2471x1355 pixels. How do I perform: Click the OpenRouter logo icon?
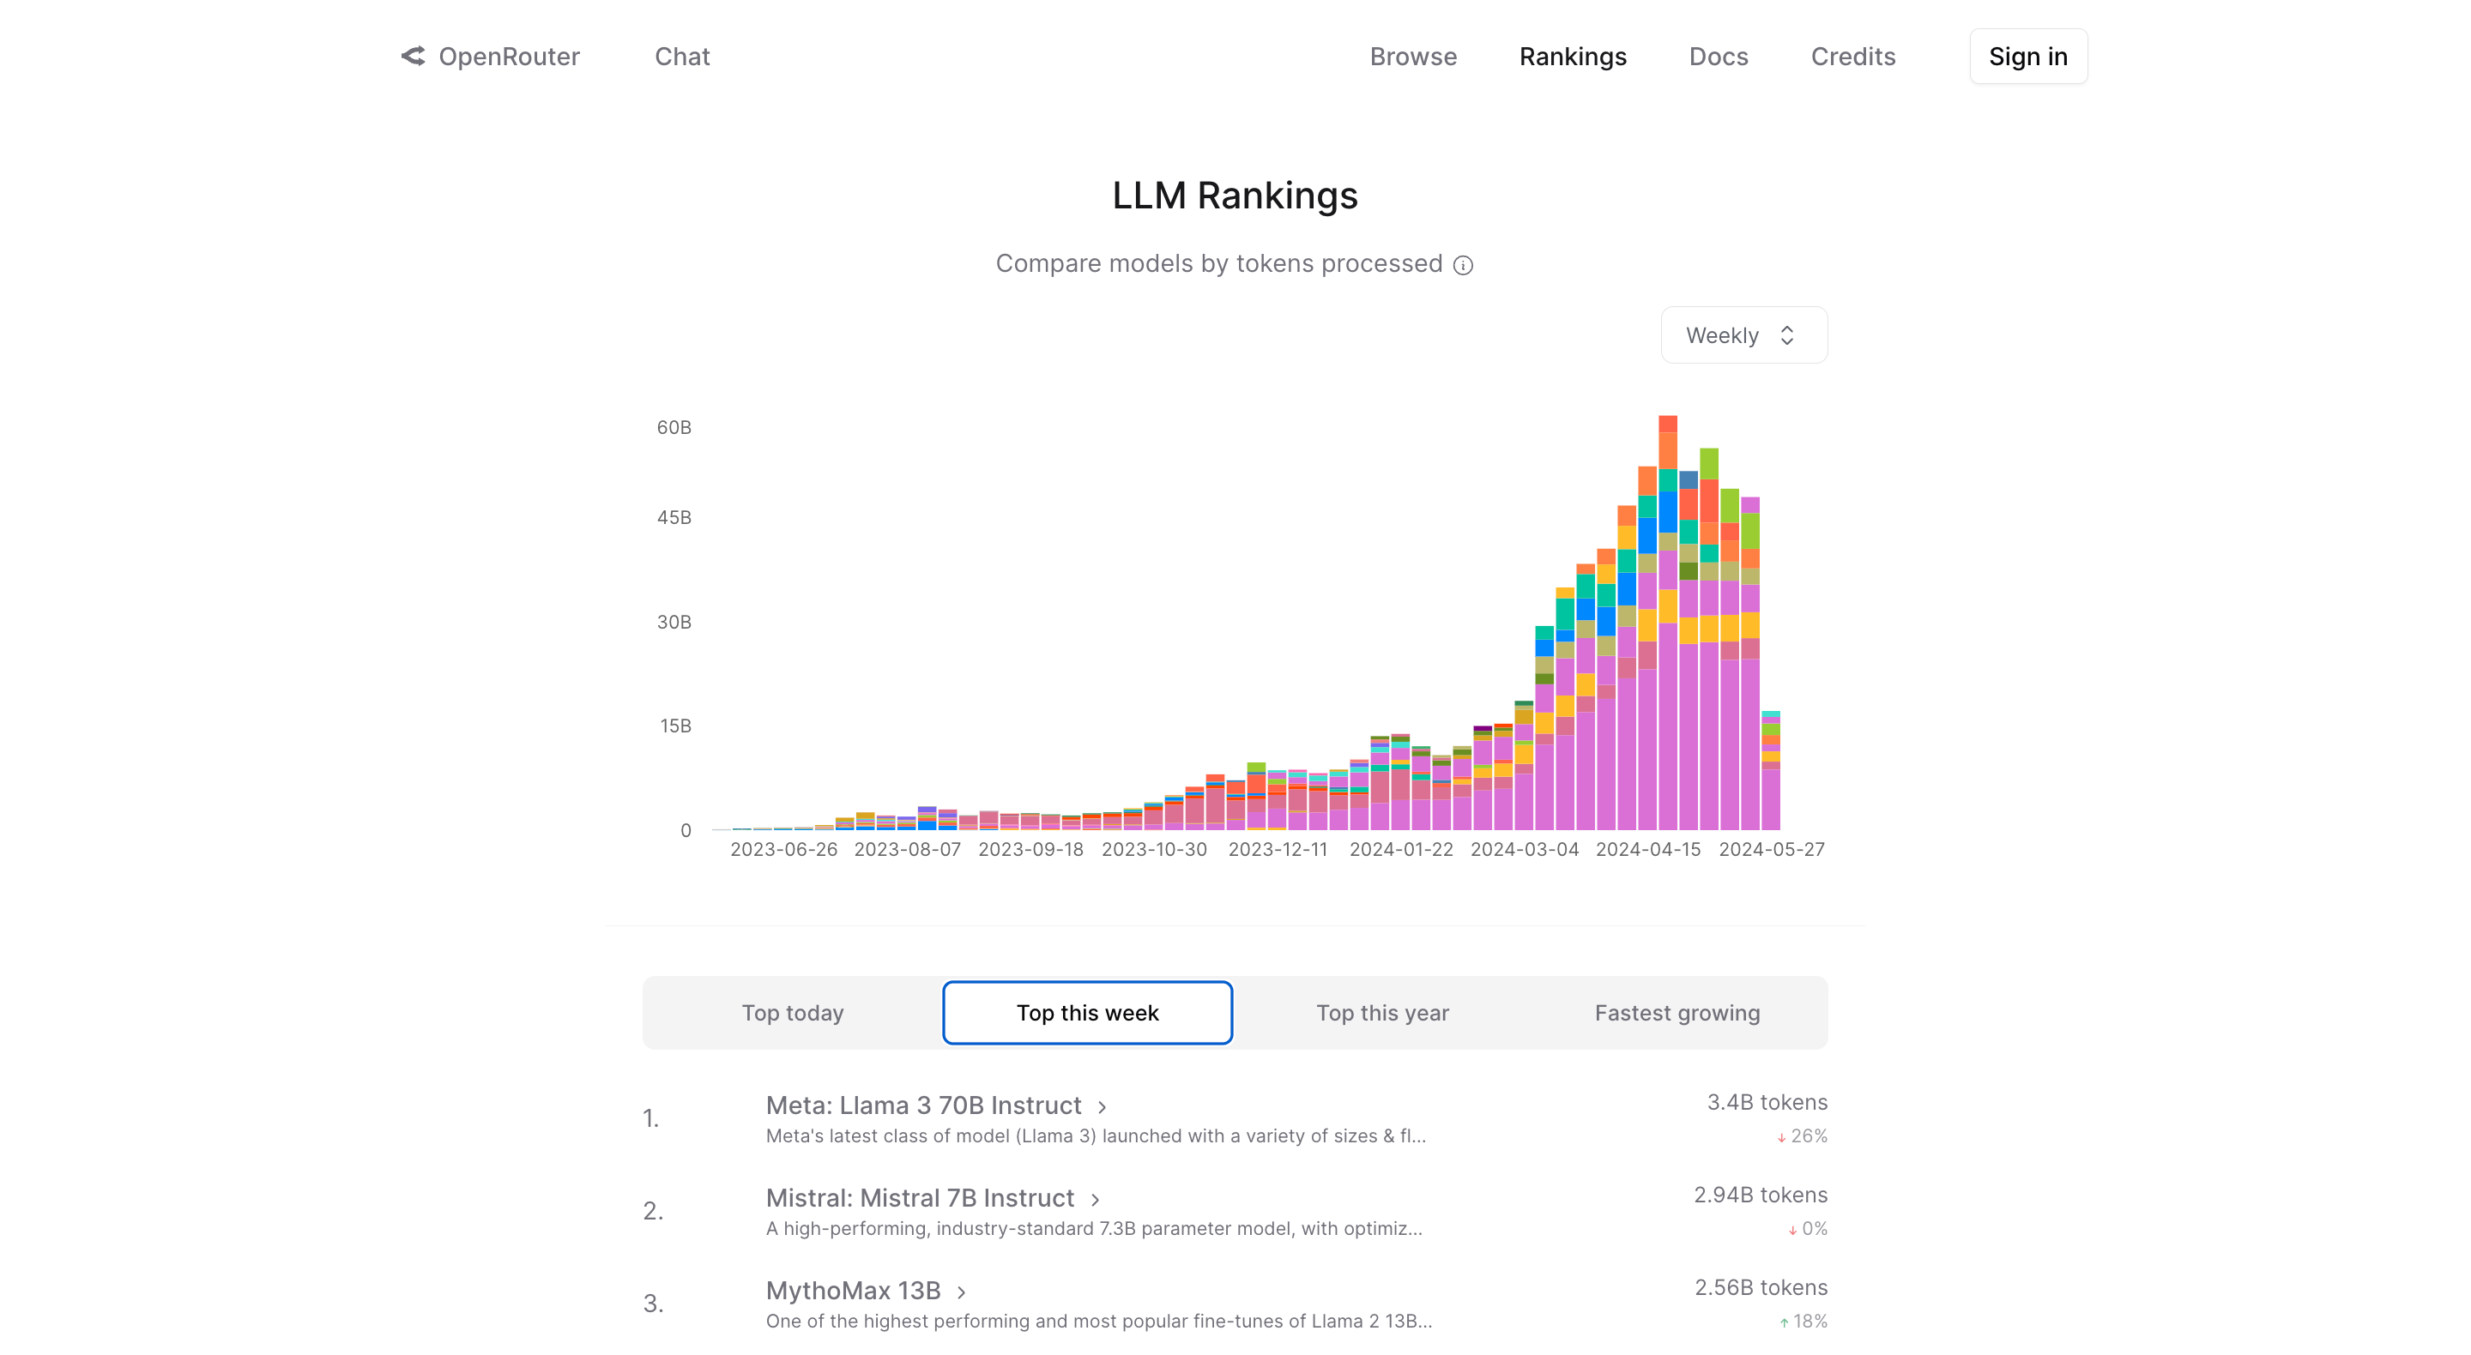[413, 57]
